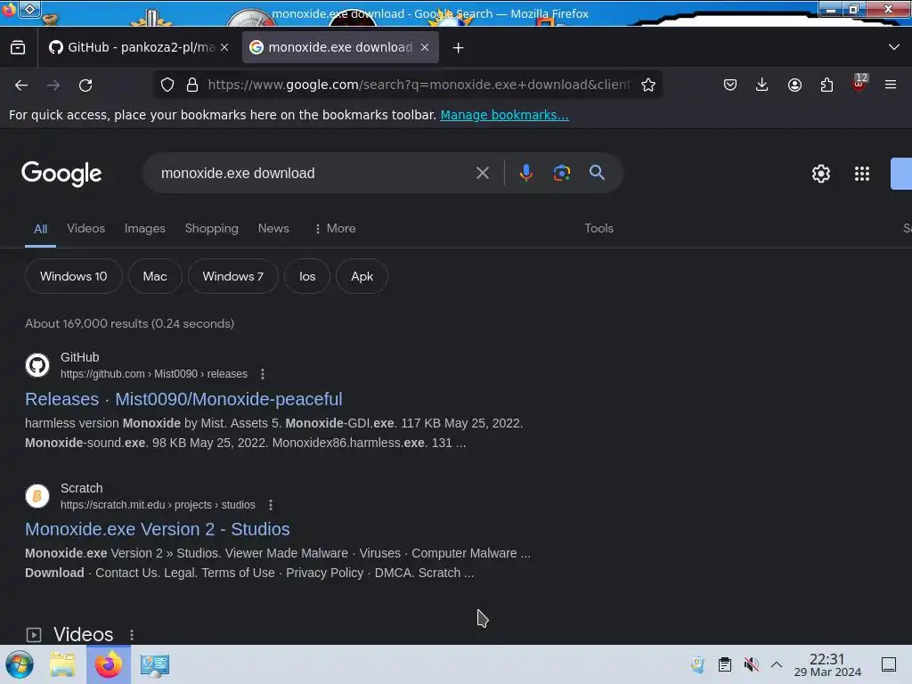The width and height of the screenshot is (912, 684).
Task: Open Firefox account menu
Action: 794,85
